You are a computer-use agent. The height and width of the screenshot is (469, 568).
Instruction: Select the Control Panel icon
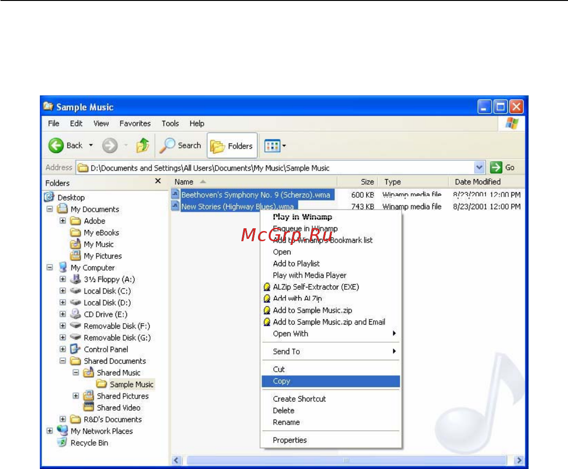[75, 349]
